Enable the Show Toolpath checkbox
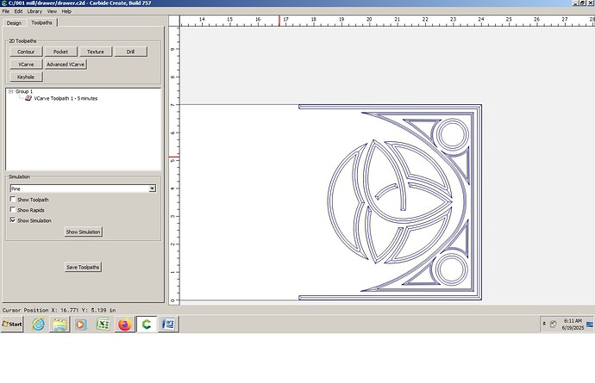Screen dimensions: 595x383 pyautogui.click(x=12, y=200)
